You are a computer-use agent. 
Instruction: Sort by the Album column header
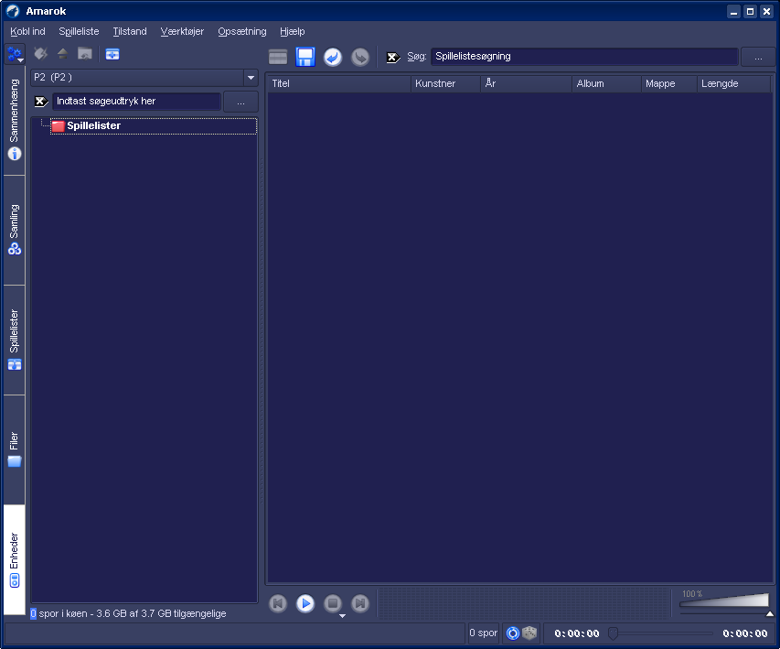[x=607, y=83]
